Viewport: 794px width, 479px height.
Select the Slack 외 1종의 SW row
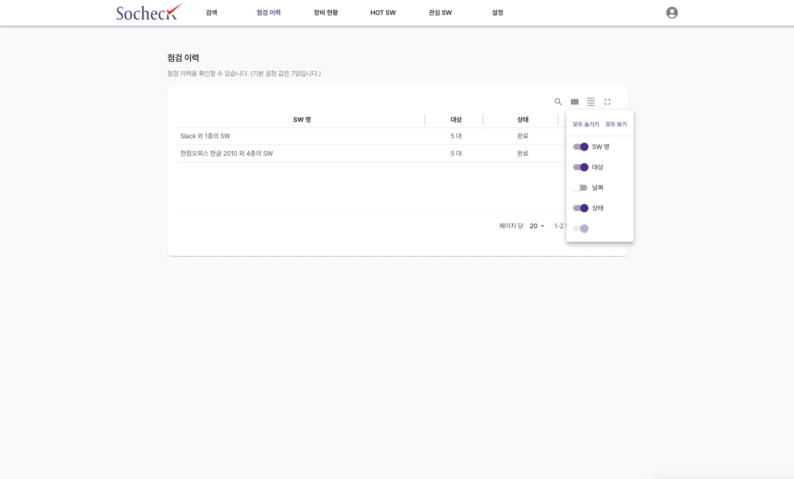pyautogui.click(x=205, y=136)
